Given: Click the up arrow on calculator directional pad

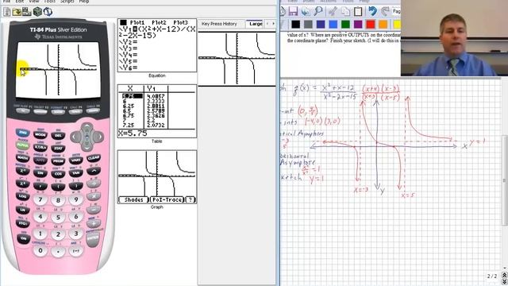Looking at the screenshot, I should [87, 127].
